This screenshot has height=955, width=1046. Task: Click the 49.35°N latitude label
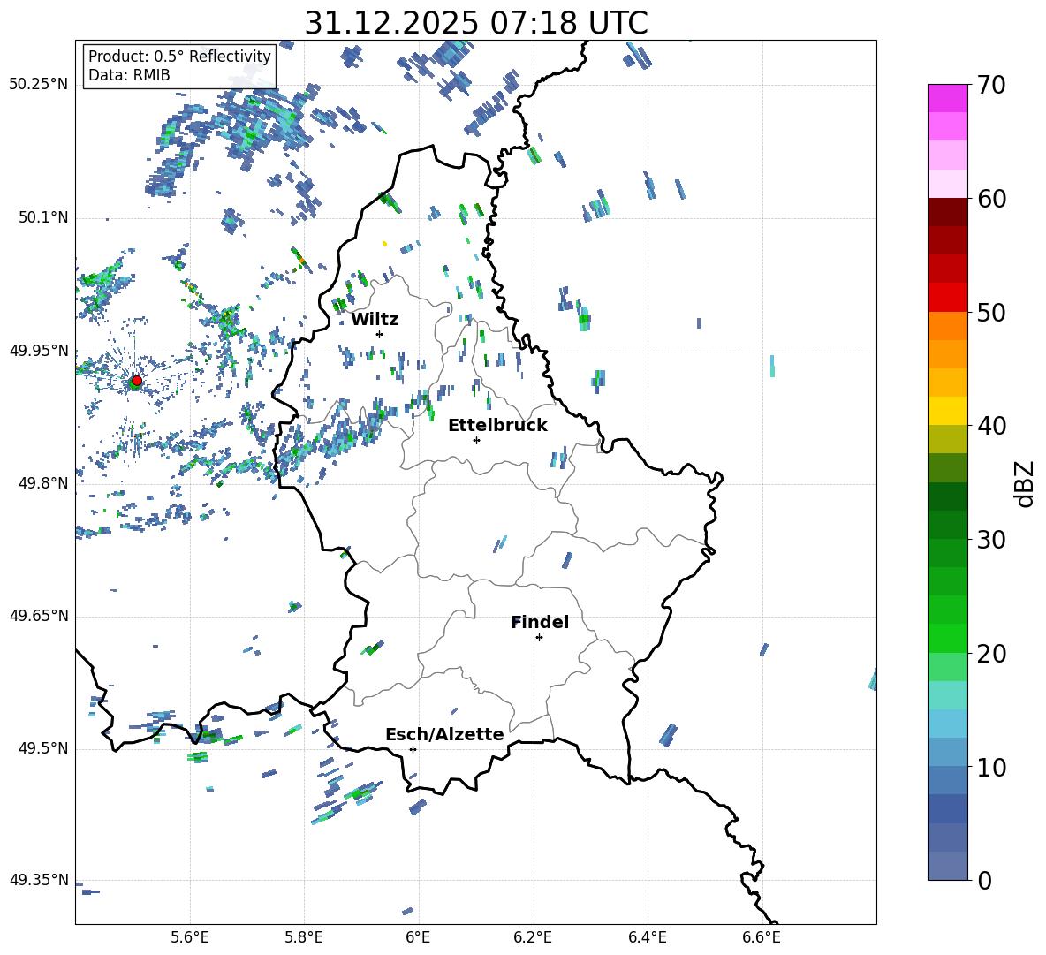(39, 880)
